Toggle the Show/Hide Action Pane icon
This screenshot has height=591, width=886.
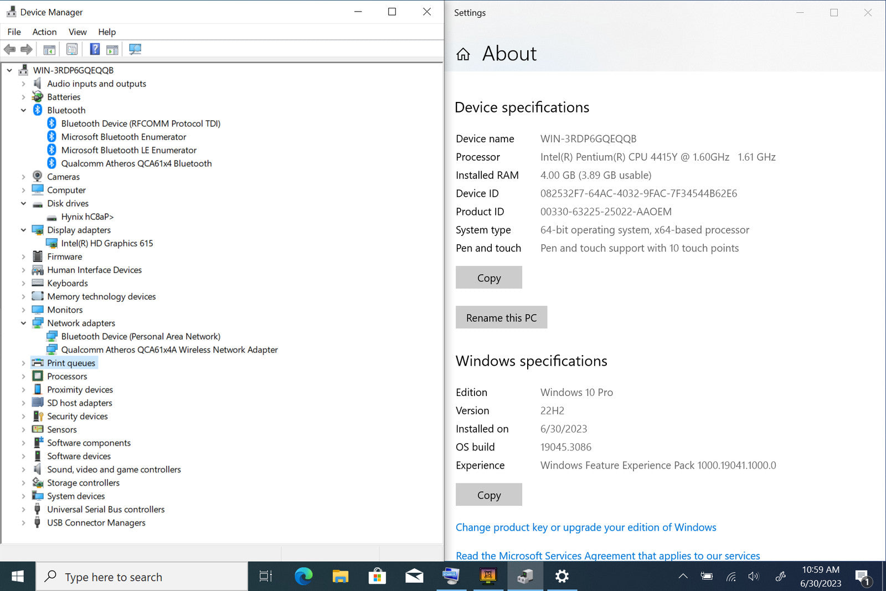point(112,49)
